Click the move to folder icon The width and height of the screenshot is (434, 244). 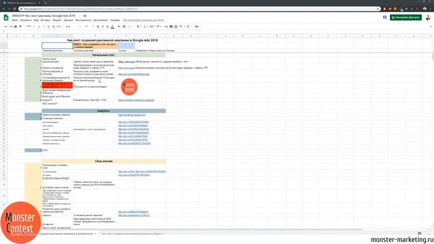point(85,16)
